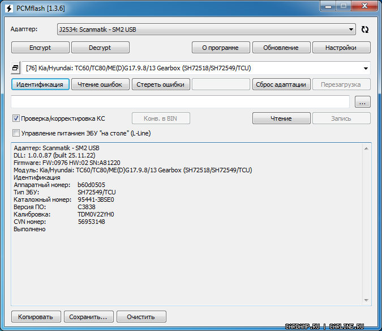This screenshot has height=331, width=382.
Task: Run Идентификация on the ECU
Action: (40, 84)
